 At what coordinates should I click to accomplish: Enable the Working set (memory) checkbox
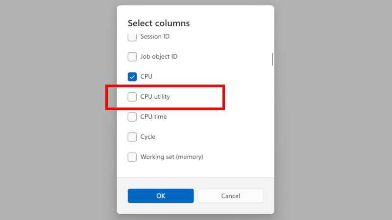point(132,157)
